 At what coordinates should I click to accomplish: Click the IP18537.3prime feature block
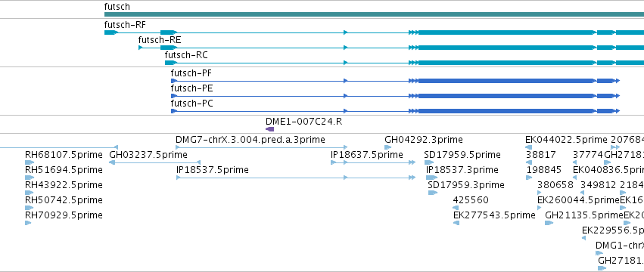[431, 178]
